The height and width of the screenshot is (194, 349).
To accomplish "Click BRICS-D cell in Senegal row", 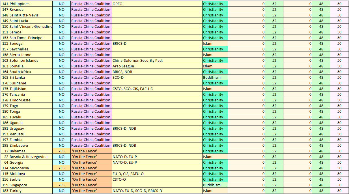I will [x=157, y=44].
